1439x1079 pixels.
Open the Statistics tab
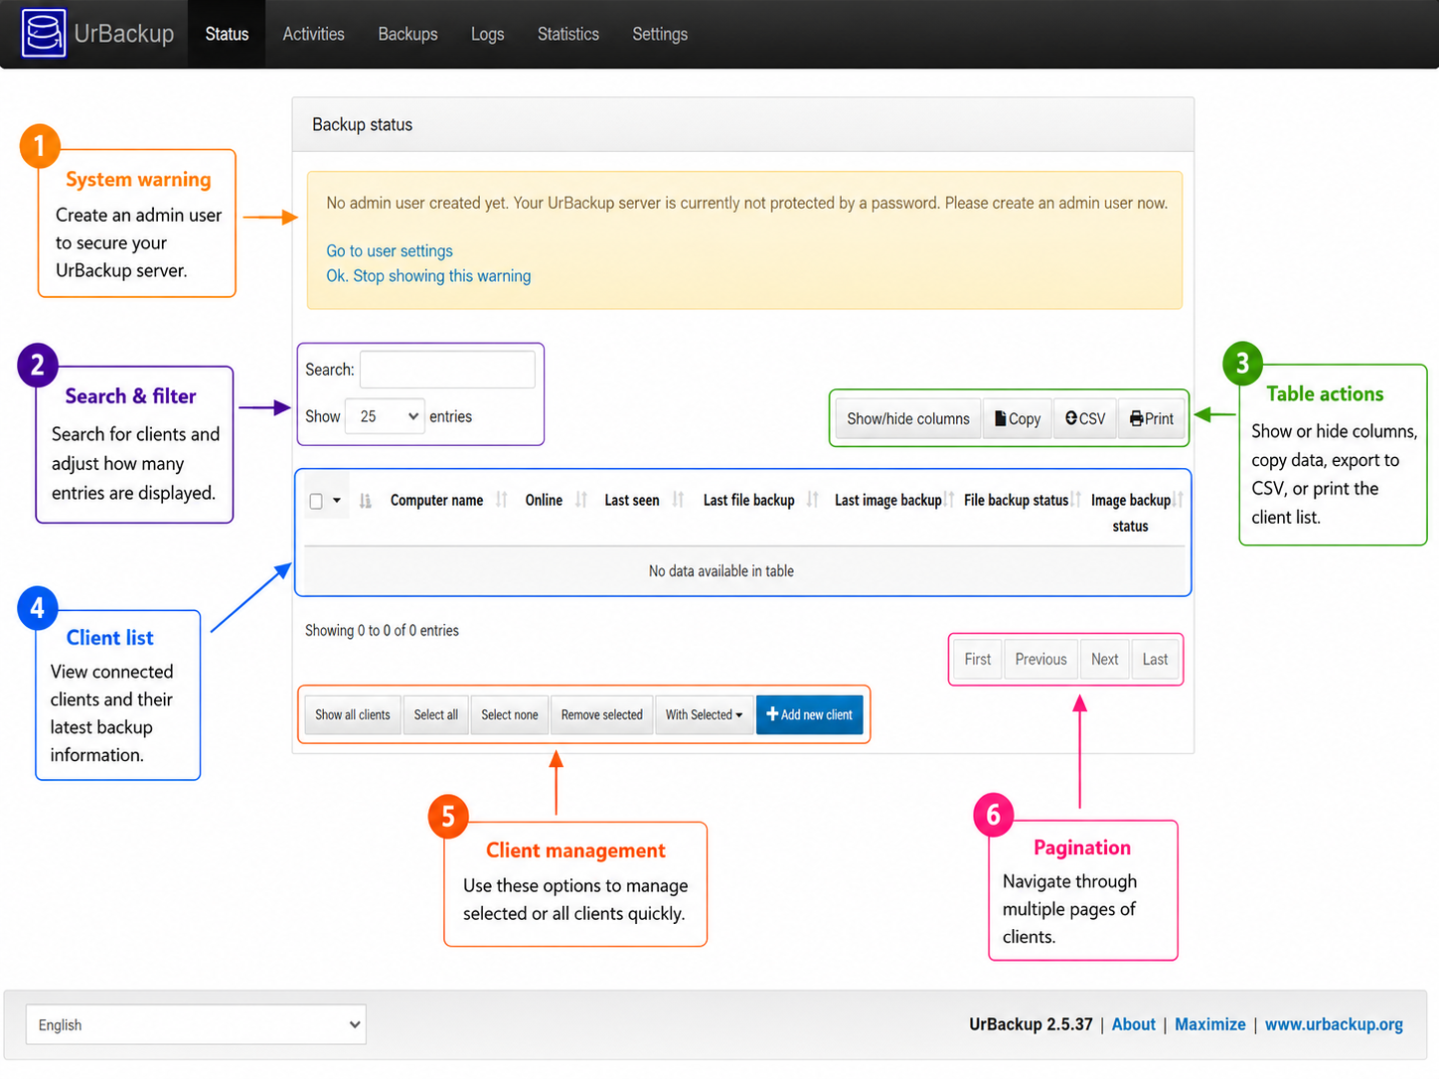pos(567,34)
